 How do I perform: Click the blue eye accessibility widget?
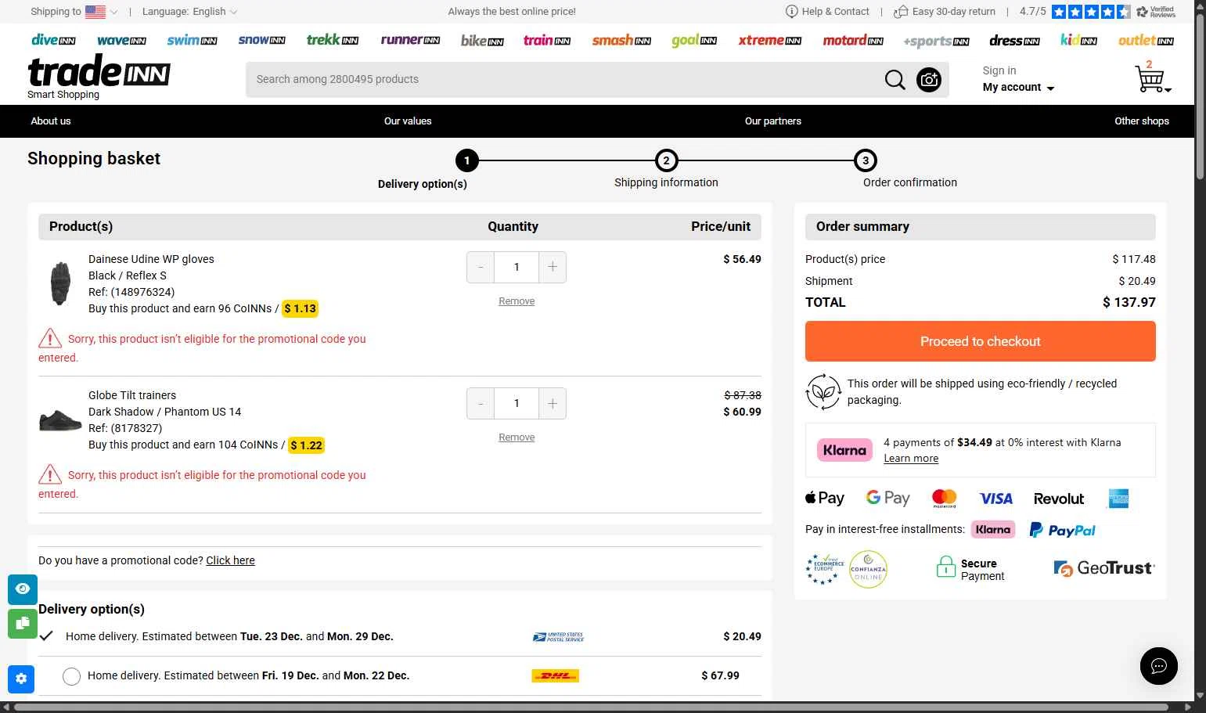(23, 589)
